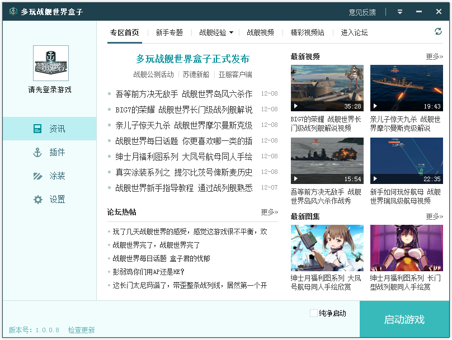Image resolution: width=452 pixels, height=340 pixels.
Task: Play the video thumbnail with 35:28 duration
Action: pos(327,88)
